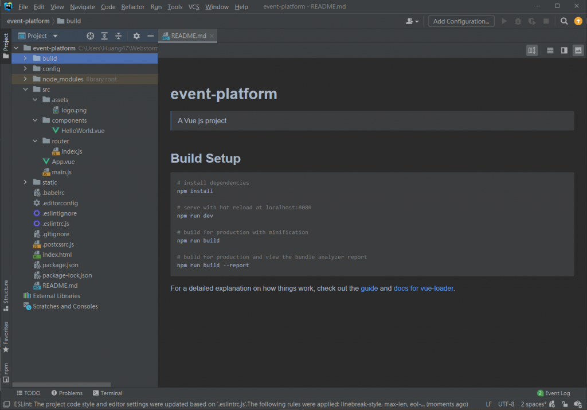This screenshot has height=410, width=587.
Task: Click Expand All in Project panel
Action: pyautogui.click(x=104, y=36)
